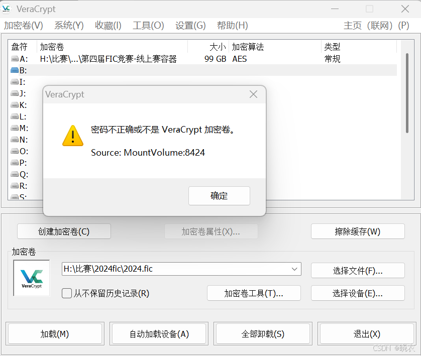Toggle 从不保留历史记录 checkbox
The image size is (421, 356).
tap(67, 293)
